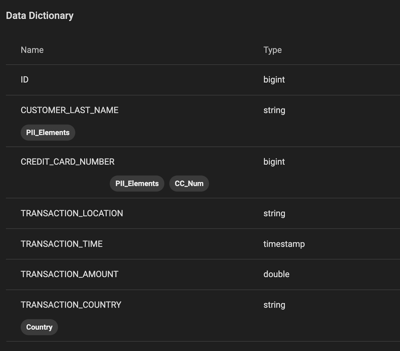Click PII_Elements tag under CUSTOMER_LAST_NAME
Viewport: 400px width, 351px height.
pos(48,132)
